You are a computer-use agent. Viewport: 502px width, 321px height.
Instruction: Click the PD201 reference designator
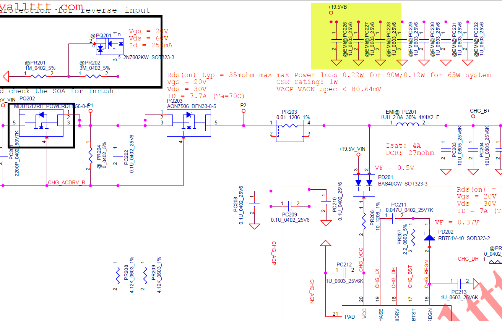point(386,177)
